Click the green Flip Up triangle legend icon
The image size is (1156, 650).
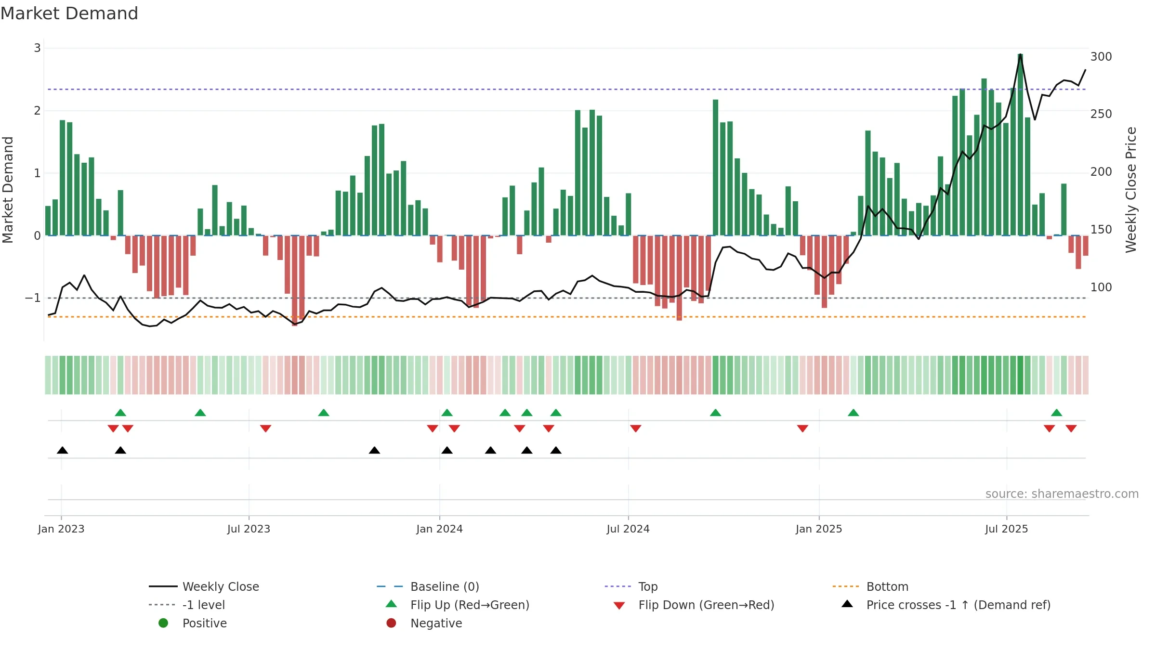click(392, 604)
